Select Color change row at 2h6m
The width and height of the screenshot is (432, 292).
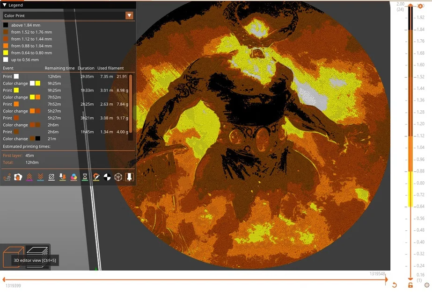tap(66, 125)
